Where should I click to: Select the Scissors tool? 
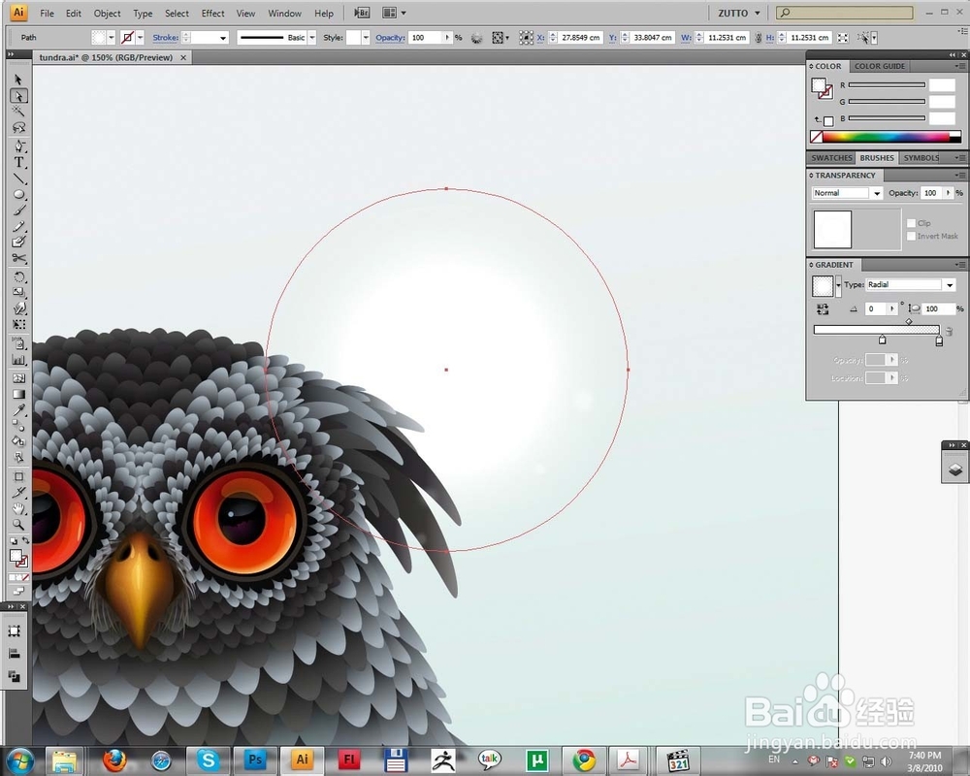18,258
